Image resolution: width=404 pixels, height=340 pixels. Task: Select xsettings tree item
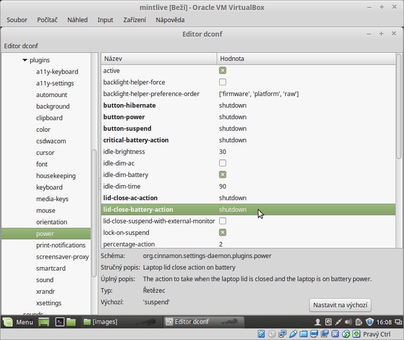click(49, 303)
